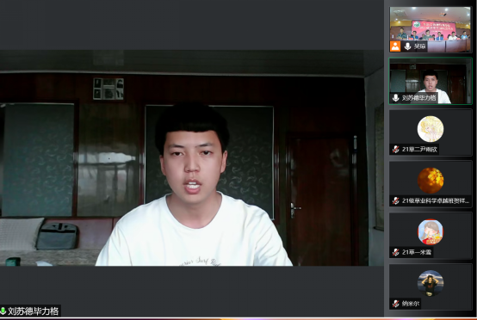Click the muted mic icon for 21草二尹雨欣

tap(395, 149)
